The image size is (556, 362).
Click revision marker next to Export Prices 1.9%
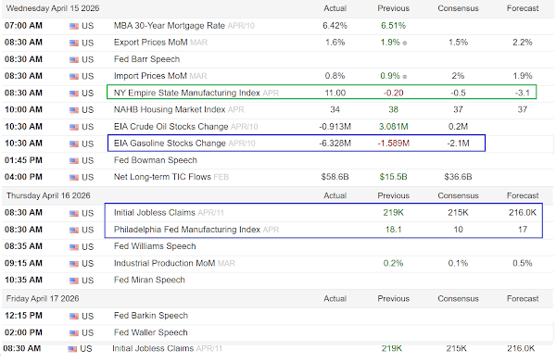(x=405, y=44)
